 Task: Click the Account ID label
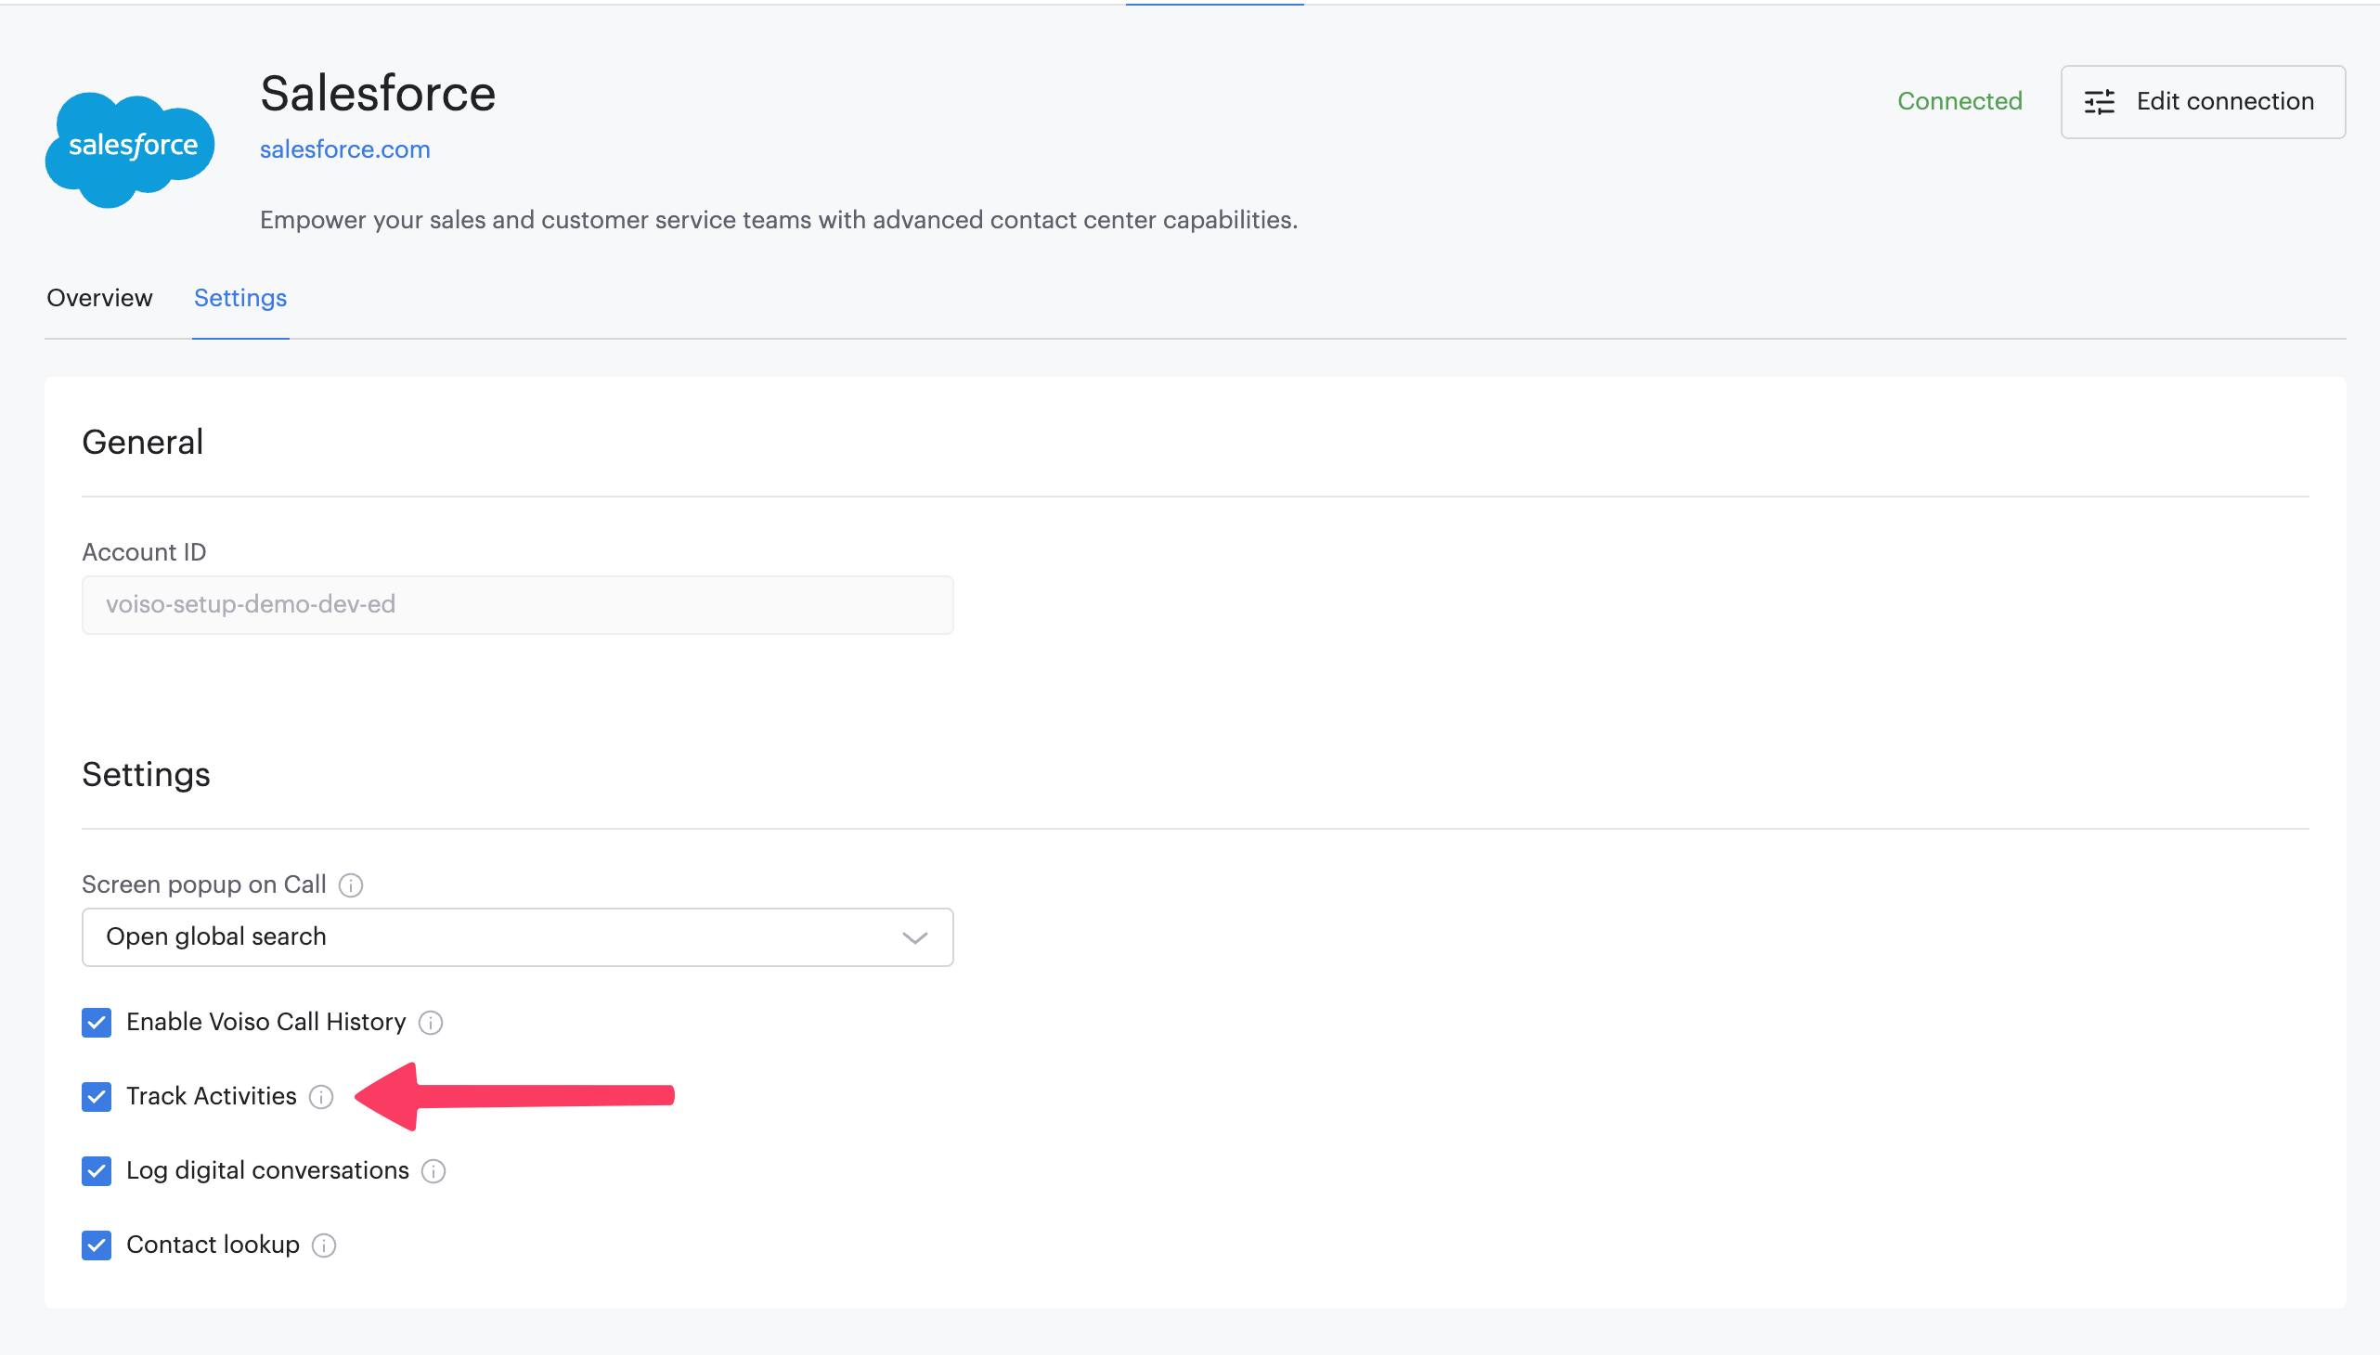point(144,553)
